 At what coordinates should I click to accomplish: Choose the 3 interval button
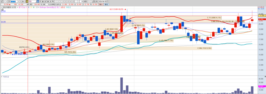point(58,1)
